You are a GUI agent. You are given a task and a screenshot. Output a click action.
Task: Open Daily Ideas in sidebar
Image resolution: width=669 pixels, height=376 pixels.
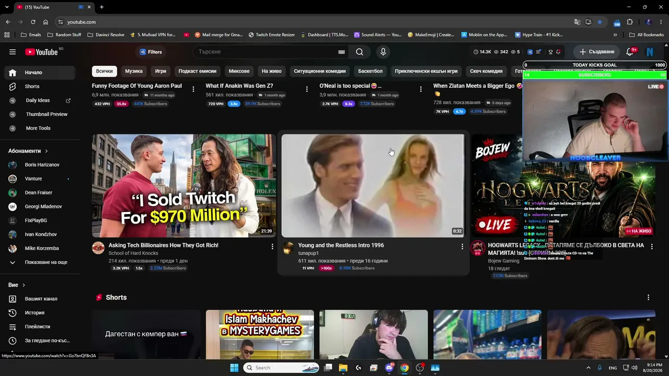(x=38, y=100)
